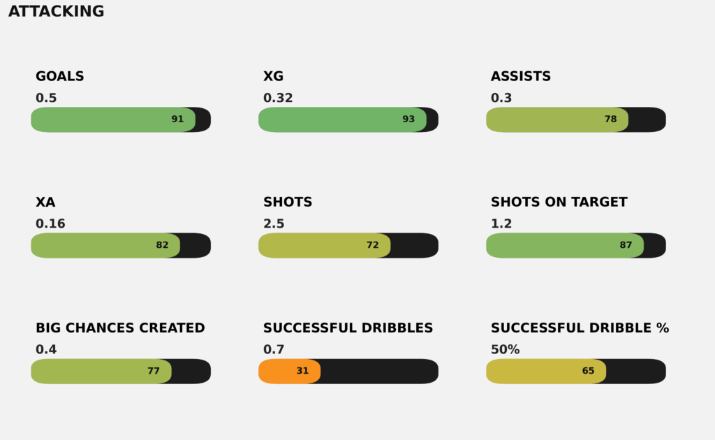The height and width of the screenshot is (440, 715).
Task: Click the 50% dribble success value
Action: [x=505, y=350]
